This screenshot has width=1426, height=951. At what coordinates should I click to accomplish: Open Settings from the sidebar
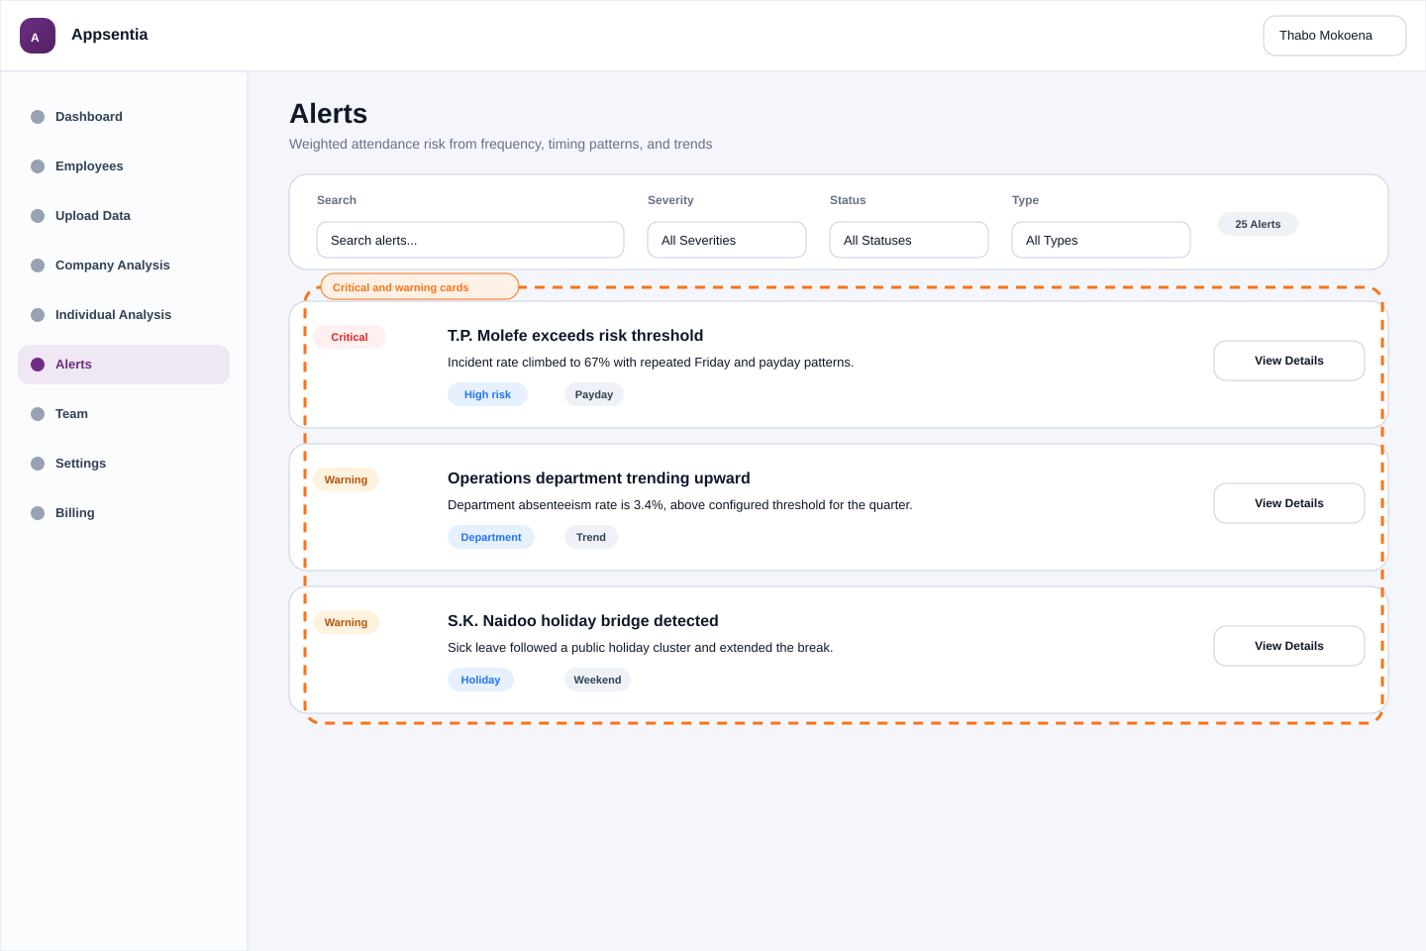click(x=124, y=464)
